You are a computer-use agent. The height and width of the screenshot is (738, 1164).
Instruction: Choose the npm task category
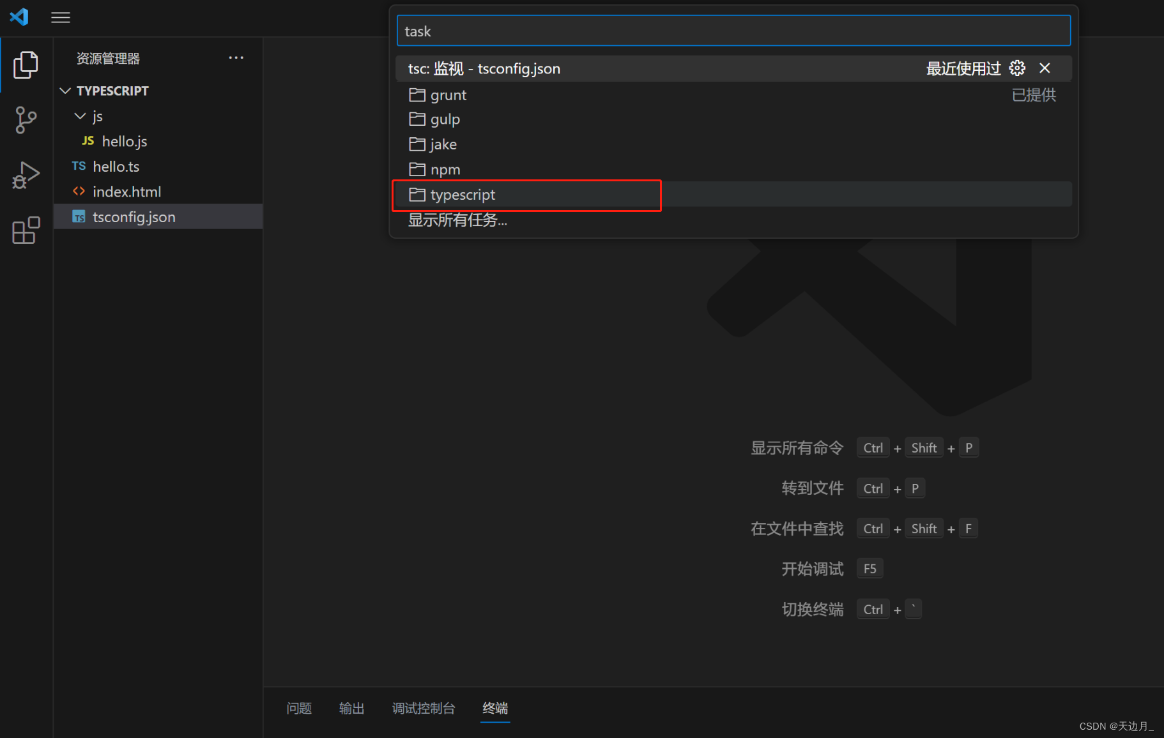pyautogui.click(x=733, y=169)
